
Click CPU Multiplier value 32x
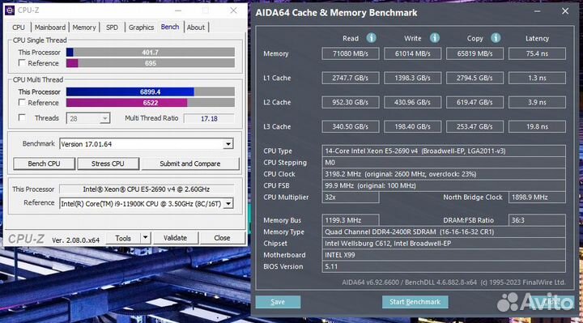[351, 197]
